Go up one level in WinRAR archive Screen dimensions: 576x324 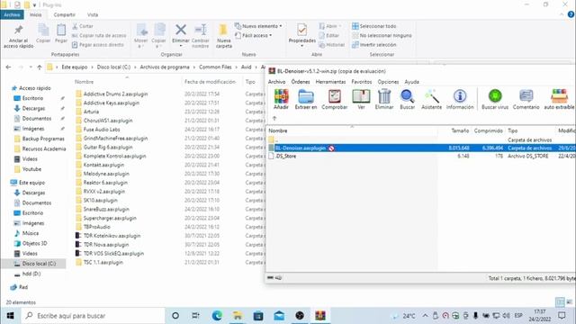[x=274, y=118]
